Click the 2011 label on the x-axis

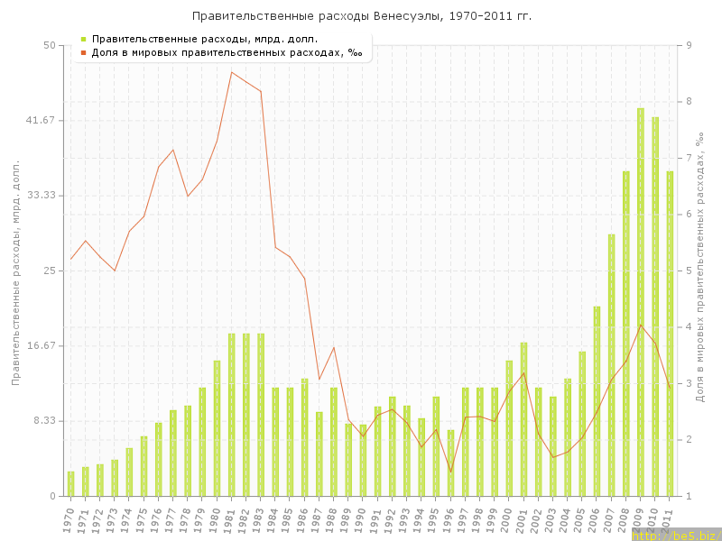pos(669,521)
